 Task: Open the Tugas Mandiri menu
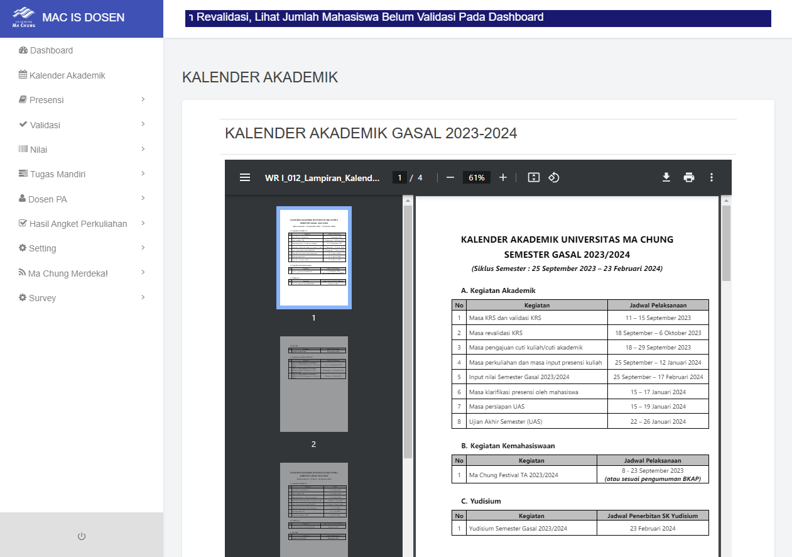pyautogui.click(x=82, y=174)
